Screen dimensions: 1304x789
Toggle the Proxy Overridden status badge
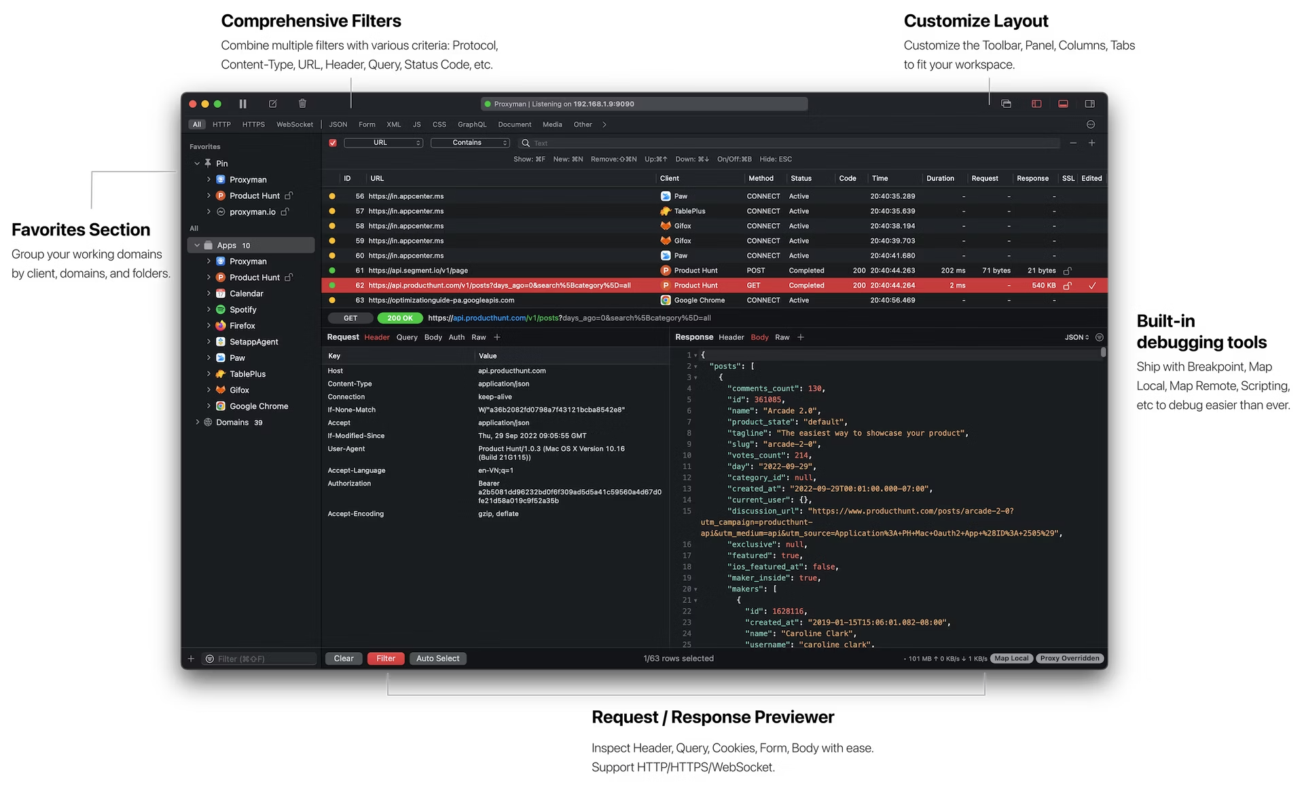coord(1069,658)
